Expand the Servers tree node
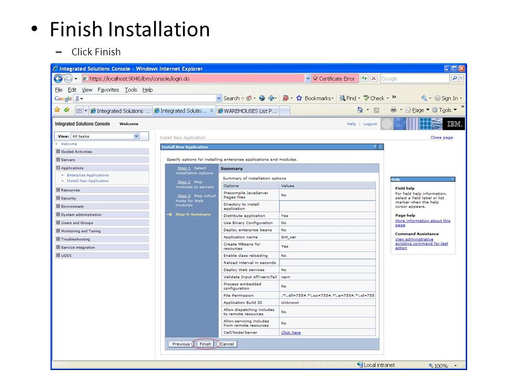 (x=58, y=159)
